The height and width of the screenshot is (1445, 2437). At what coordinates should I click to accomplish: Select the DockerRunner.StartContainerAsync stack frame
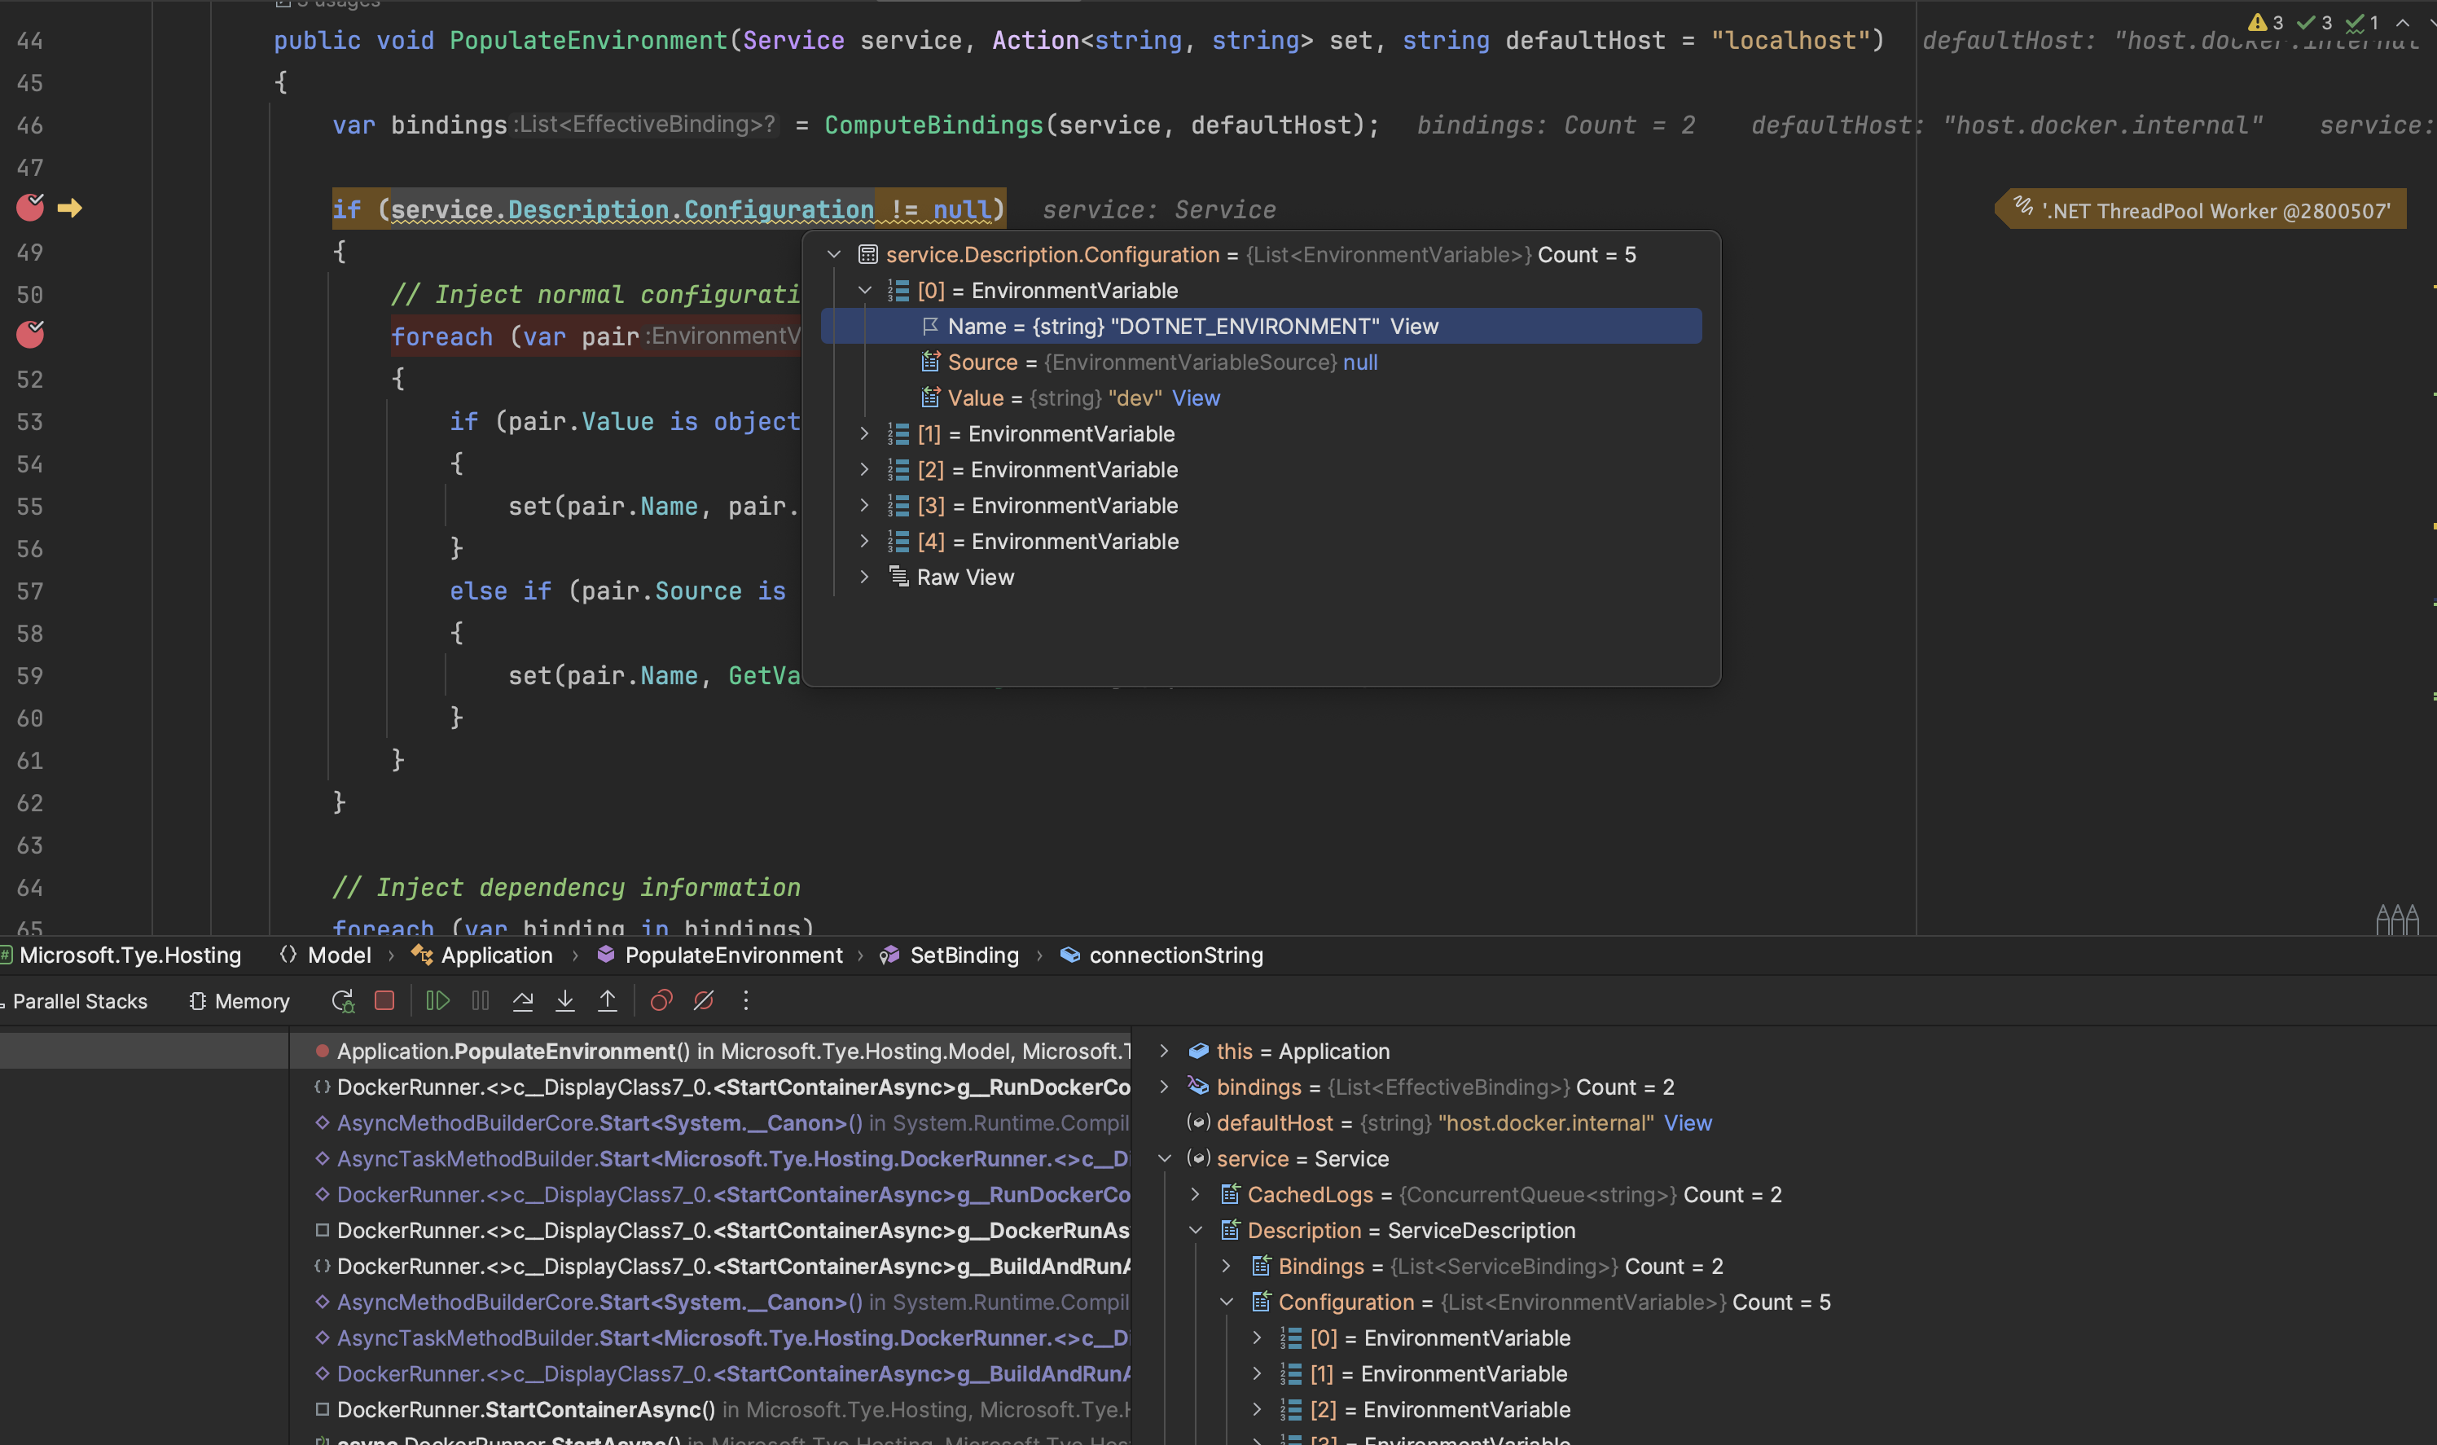pos(525,1408)
